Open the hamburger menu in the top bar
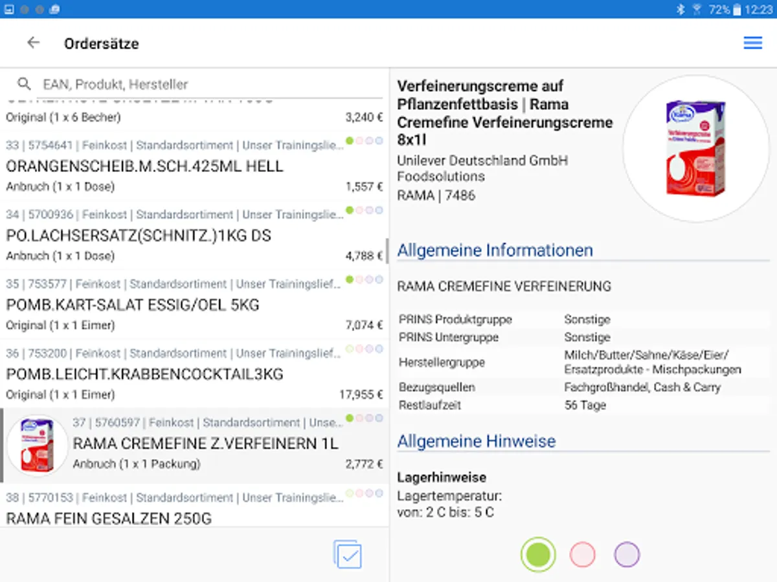 [752, 43]
